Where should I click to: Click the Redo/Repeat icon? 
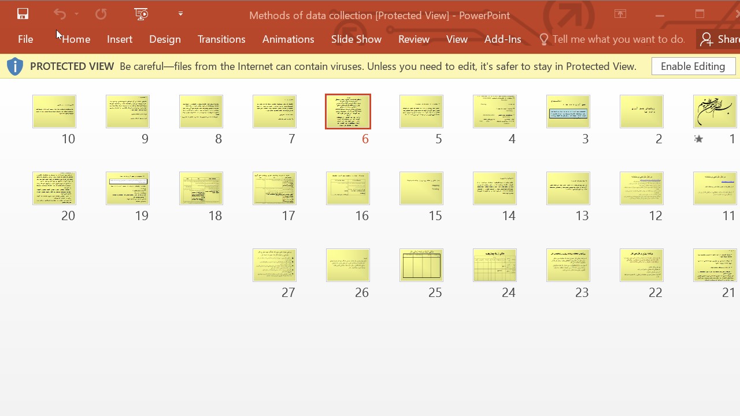point(101,14)
